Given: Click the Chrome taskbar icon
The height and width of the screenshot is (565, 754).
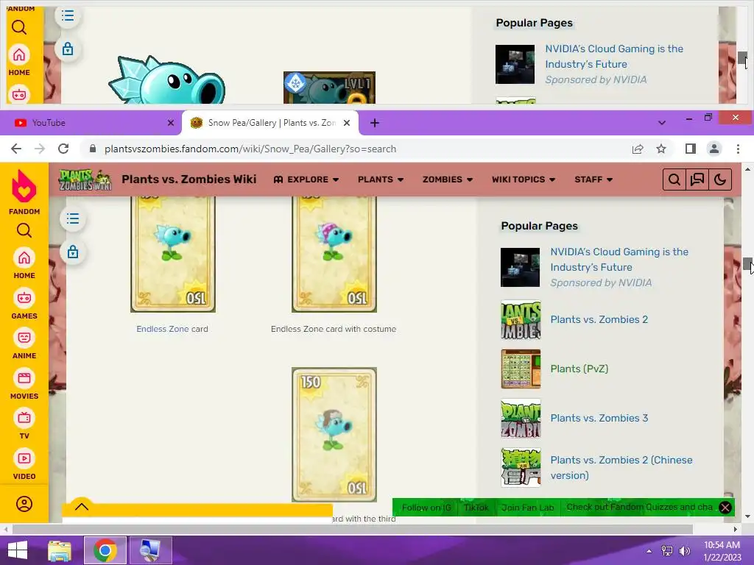Looking at the screenshot, I should (105, 550).
